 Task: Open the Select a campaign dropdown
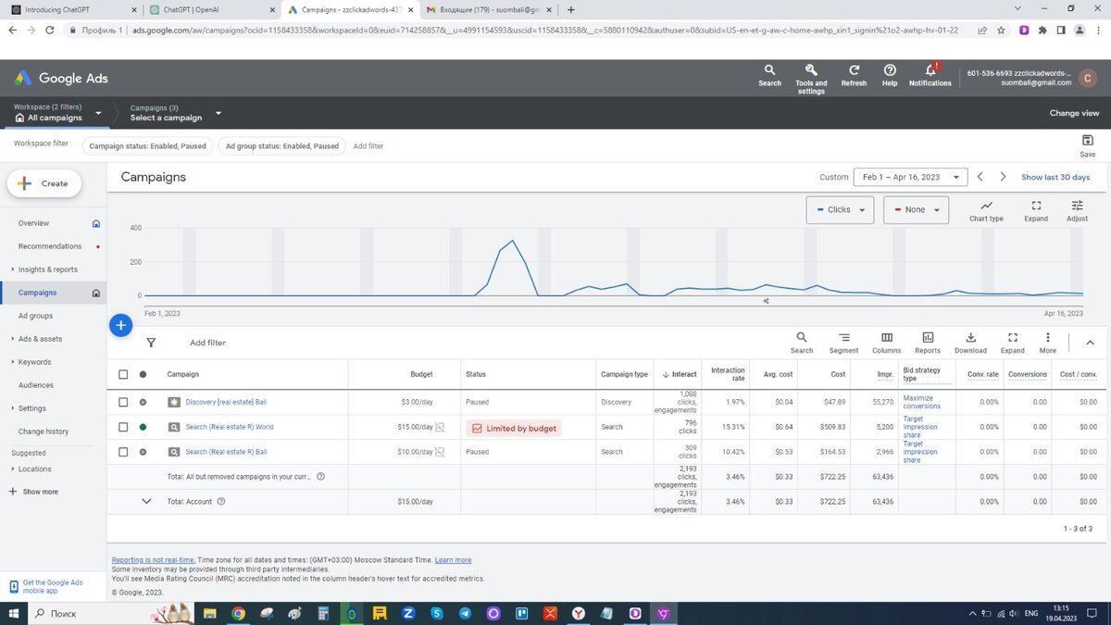point(176,113)
